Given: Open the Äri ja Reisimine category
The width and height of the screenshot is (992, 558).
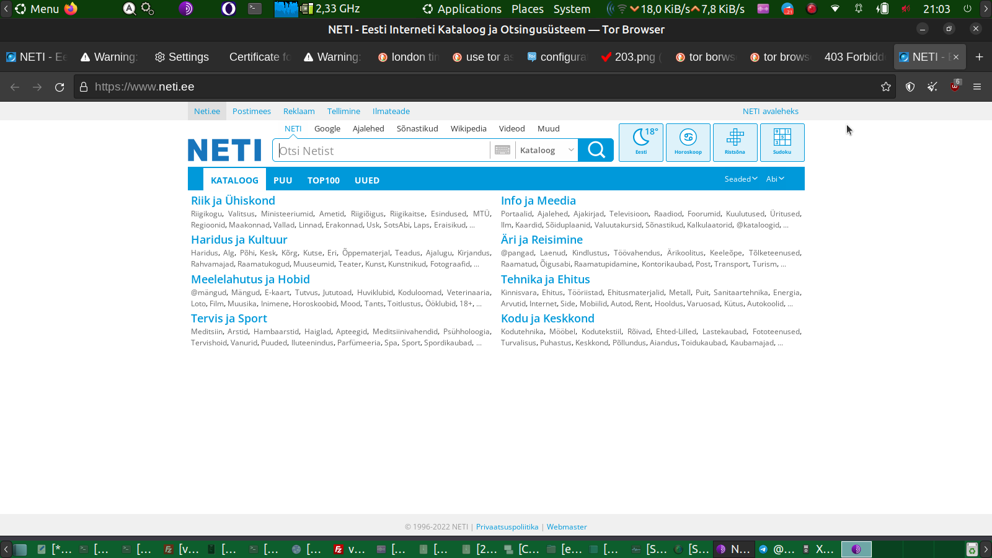Looking at the screenshot, I should (542, 240).
